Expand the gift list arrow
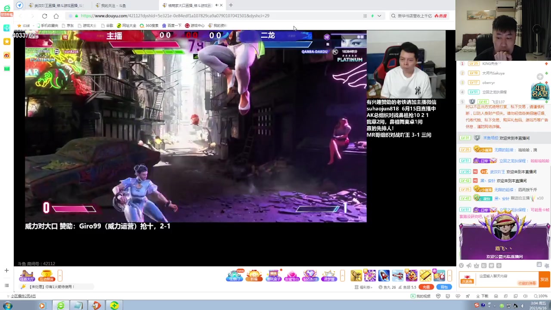This screenshot has height=310, width=551. point(449,276)
